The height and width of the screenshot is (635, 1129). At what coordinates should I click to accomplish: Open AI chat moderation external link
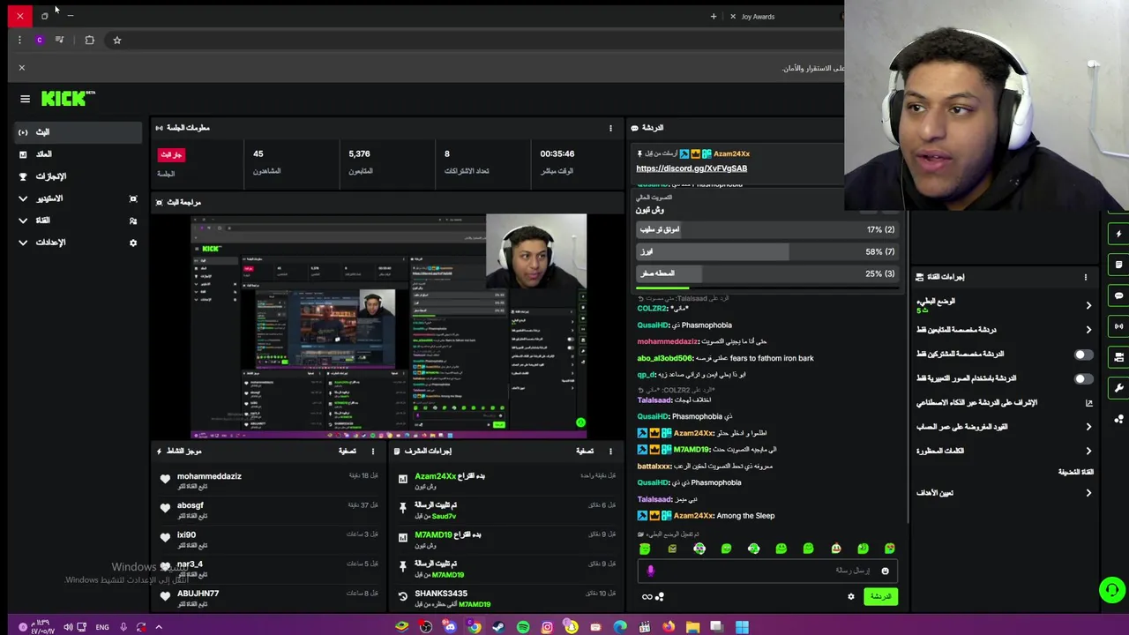[x=1088, y=403]
